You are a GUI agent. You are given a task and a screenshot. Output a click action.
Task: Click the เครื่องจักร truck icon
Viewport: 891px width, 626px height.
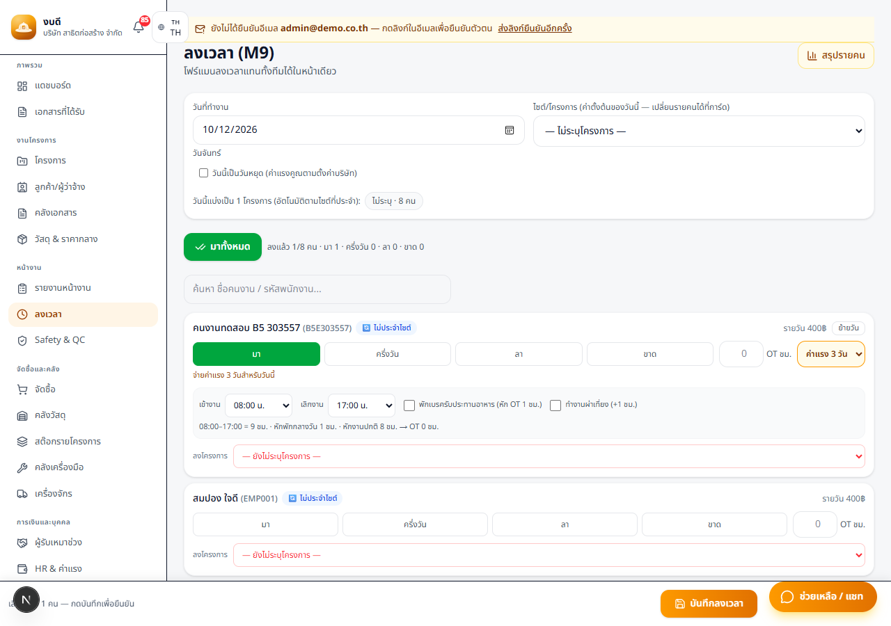[x=22, y=494]
